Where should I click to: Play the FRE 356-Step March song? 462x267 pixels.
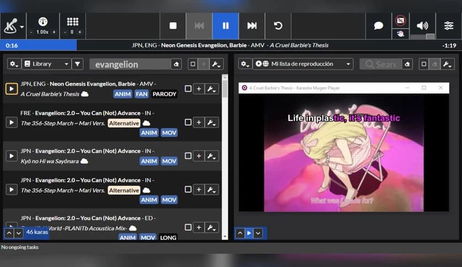pyautogui.click(x=12, y=122)
